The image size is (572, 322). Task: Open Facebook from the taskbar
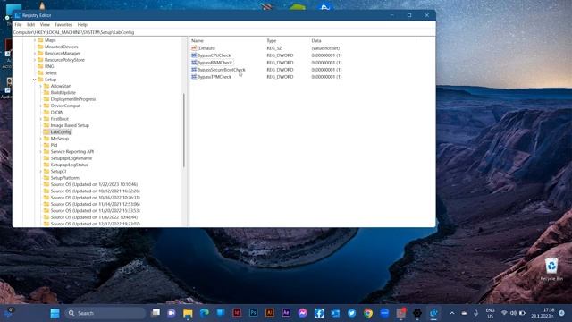tap(319, 313)
